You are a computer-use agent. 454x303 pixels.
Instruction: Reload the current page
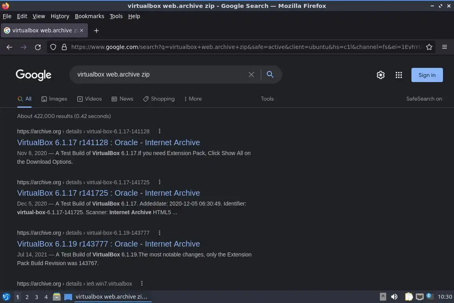pyautogui.click(x=38, y=47)
